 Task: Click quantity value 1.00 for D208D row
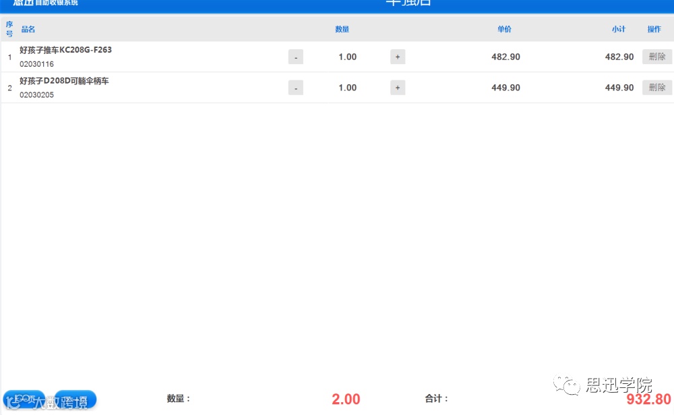pyautogui.click(x=347, y=88)
